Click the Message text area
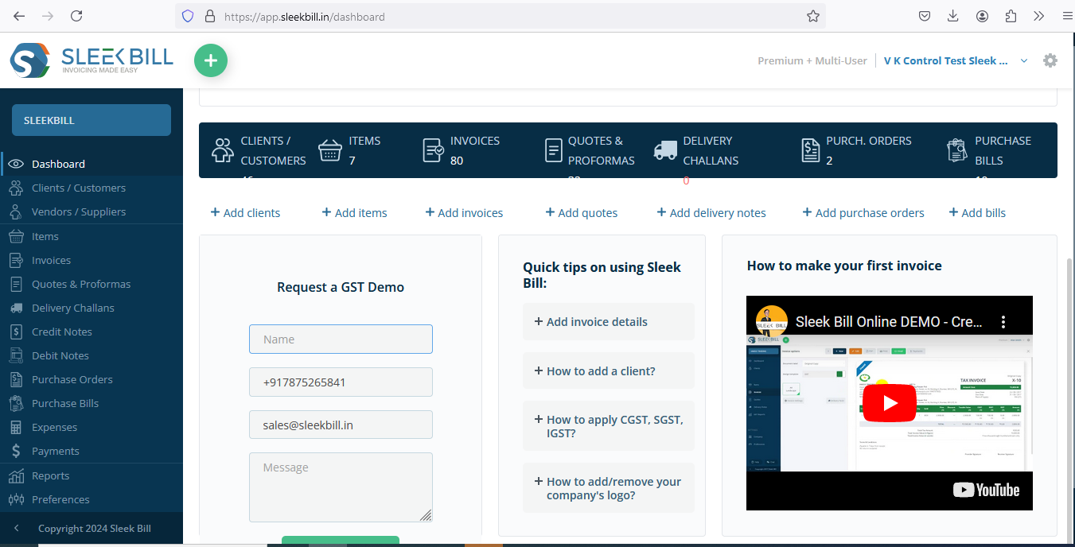Screen dimensions: 1075x547 point(341,487)
